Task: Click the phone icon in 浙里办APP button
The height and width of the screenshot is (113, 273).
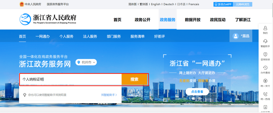Action: [x=216, y=4]
